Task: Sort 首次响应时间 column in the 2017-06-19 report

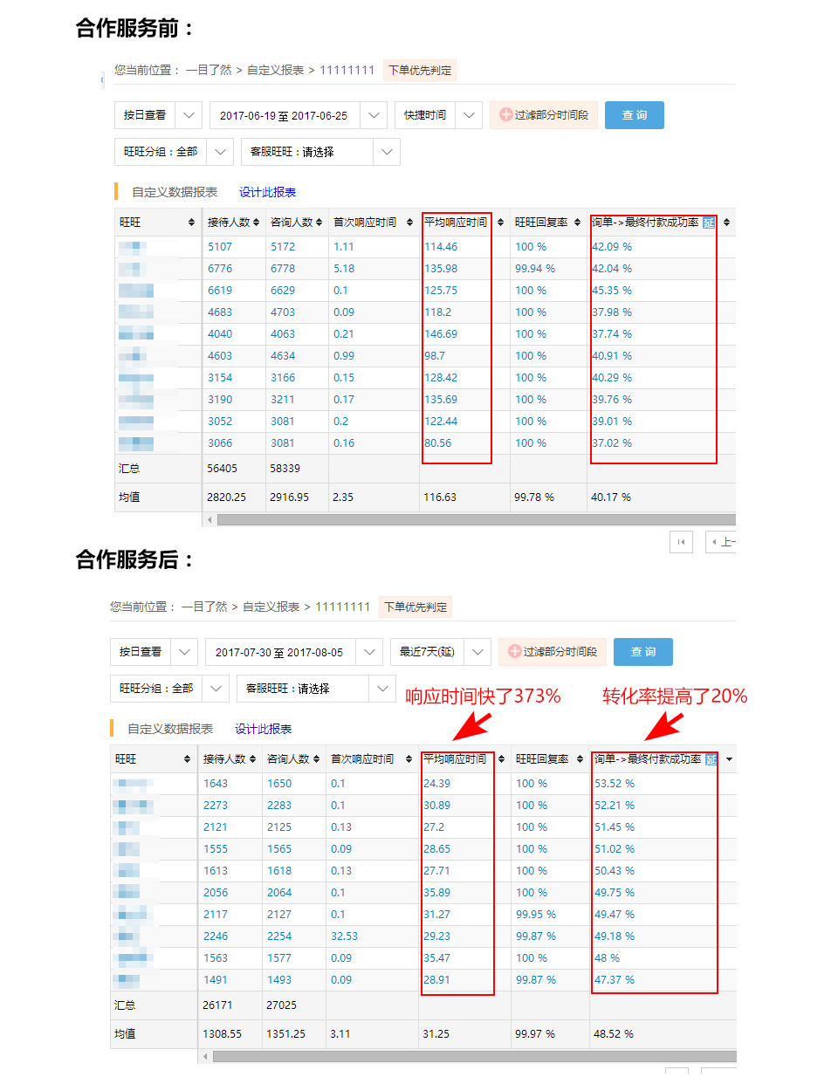Action: 409,223
